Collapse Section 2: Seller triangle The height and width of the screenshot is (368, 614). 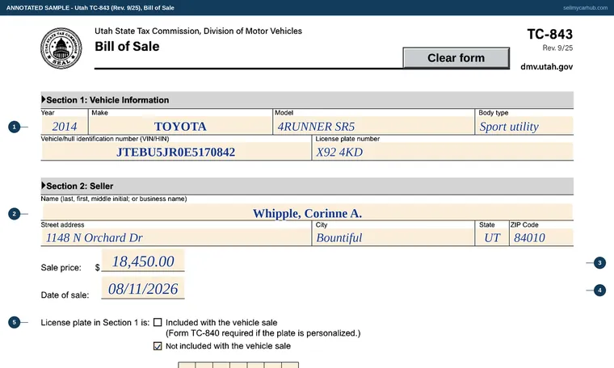pos(44,186)
